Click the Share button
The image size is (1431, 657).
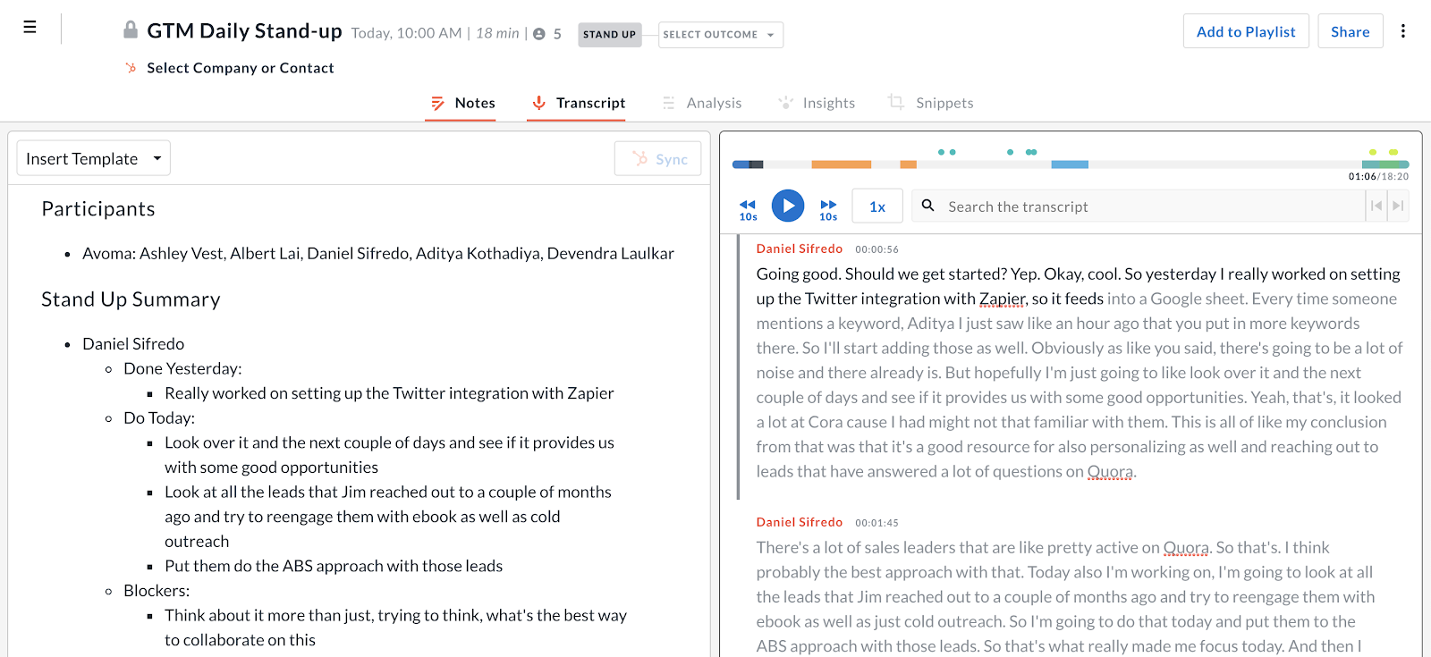(1350, 31)
